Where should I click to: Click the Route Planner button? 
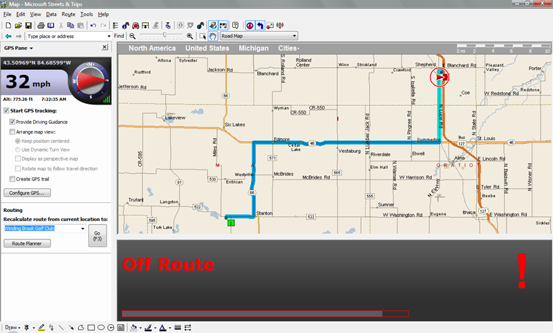tap(27, 243)
